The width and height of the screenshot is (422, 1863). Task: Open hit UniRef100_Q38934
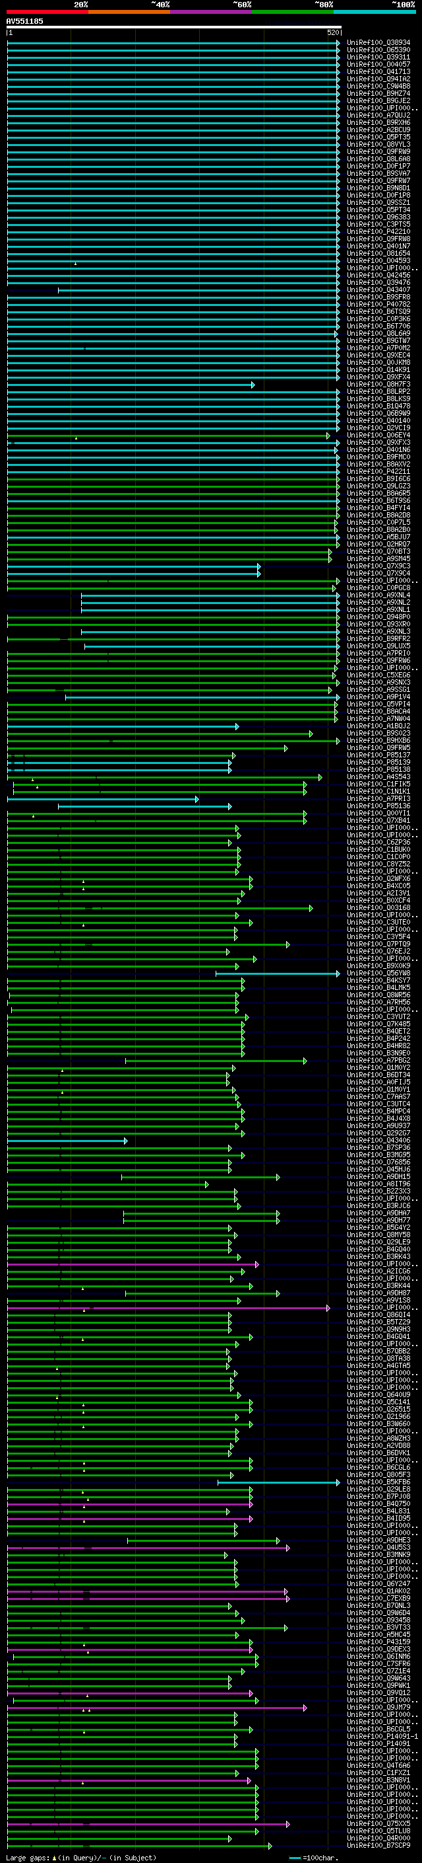click(378, 43)
